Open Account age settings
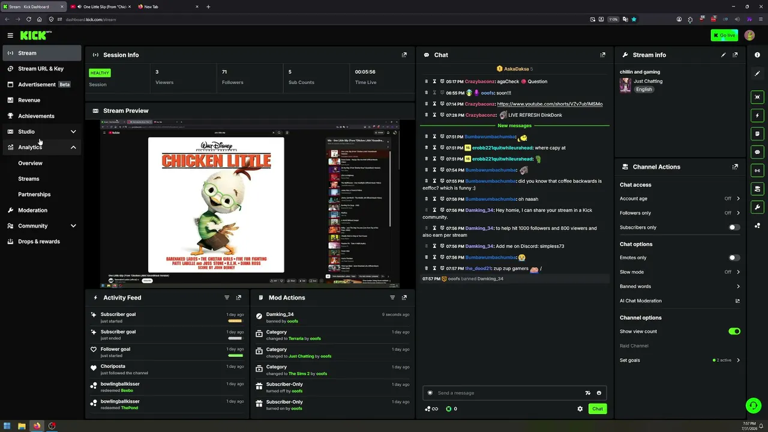This screenshot has height=432, width=768. click(x=680, y=199)
